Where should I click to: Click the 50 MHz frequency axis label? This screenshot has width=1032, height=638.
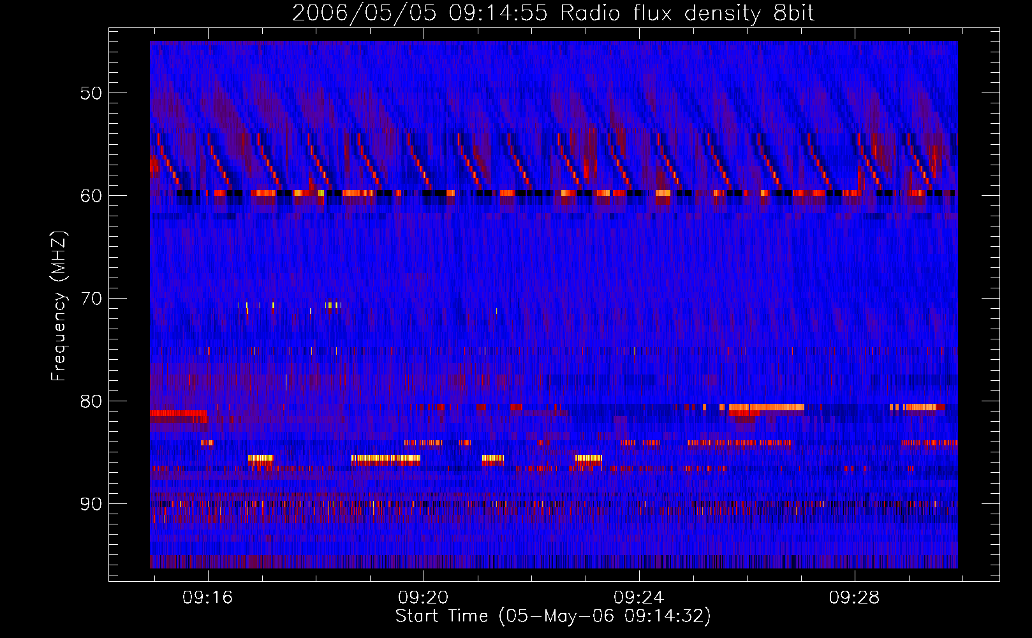[x=91, y=93]
